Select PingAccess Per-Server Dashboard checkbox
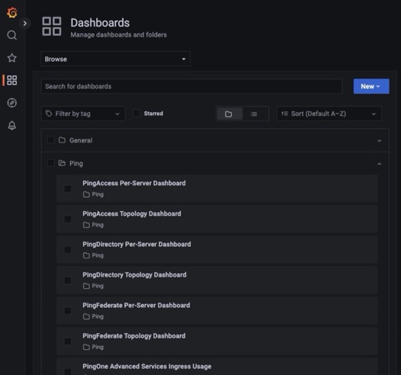This screenshot has width=401, height=375. [68, 189]
